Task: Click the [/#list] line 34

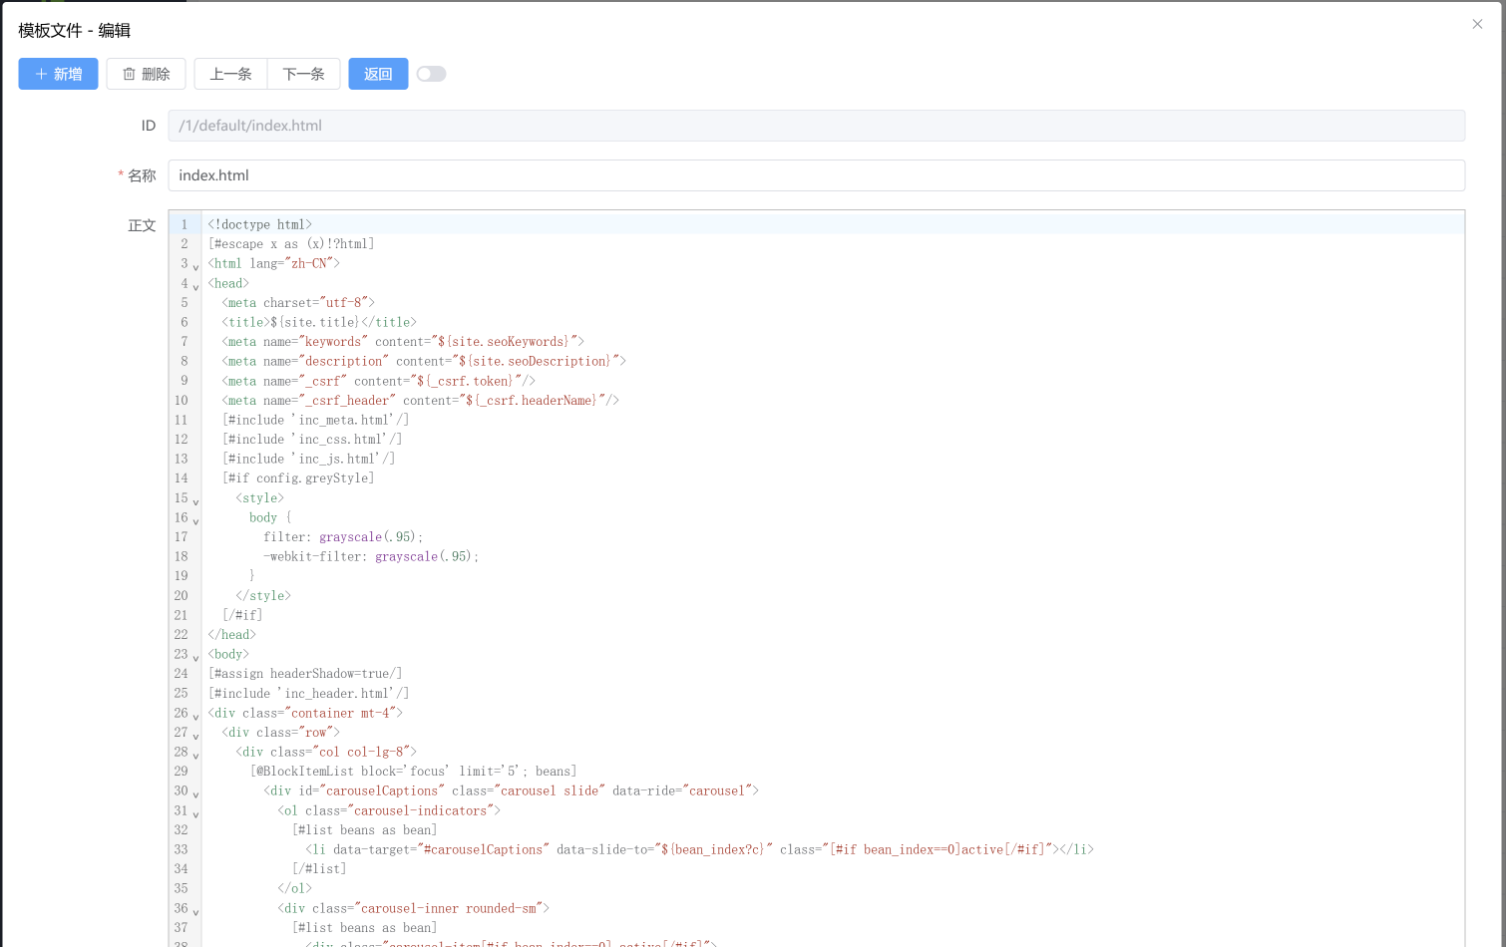Action: click(x=319, y=869)
